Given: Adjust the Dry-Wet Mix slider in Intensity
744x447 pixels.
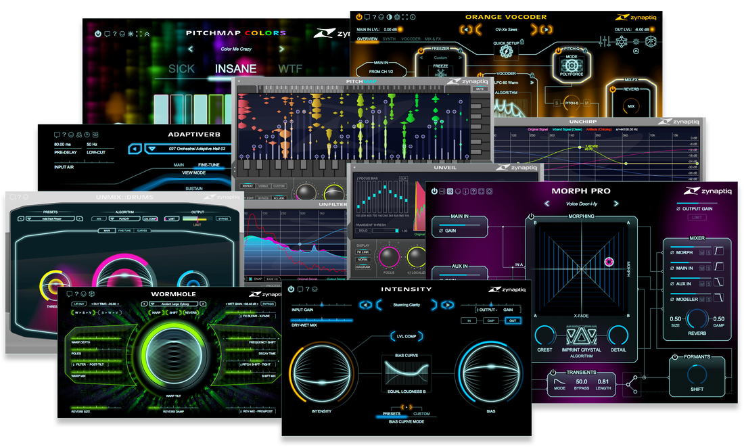Looking at the screenshot, I should (x=322, y=321).
